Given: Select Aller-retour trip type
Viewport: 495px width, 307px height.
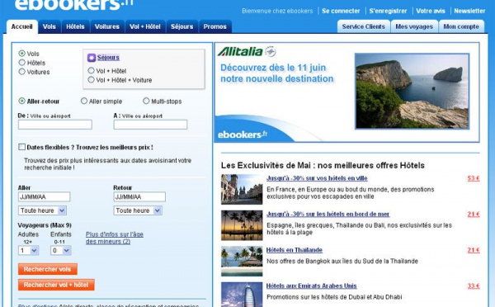Looking at the screenshot, I should [21, 101].
